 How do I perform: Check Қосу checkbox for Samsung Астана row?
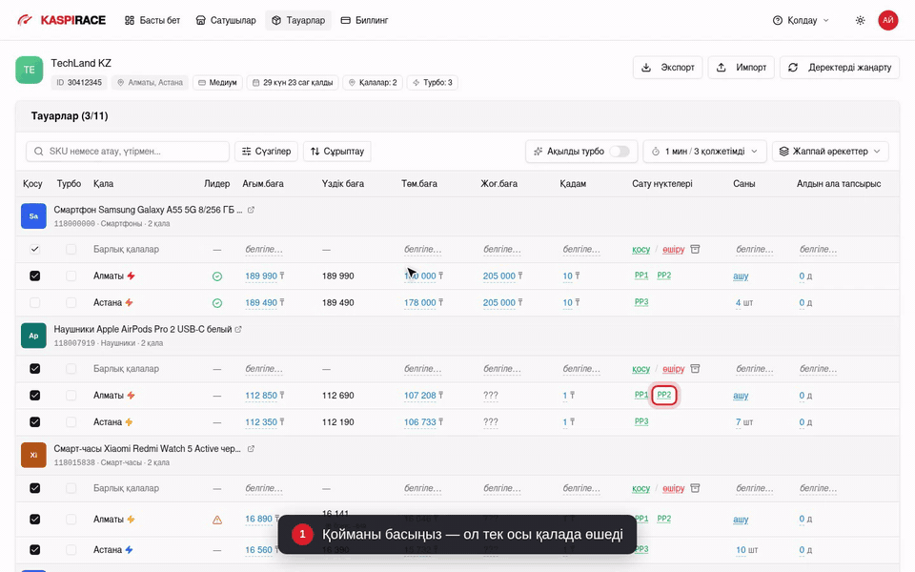click(35, 303)
